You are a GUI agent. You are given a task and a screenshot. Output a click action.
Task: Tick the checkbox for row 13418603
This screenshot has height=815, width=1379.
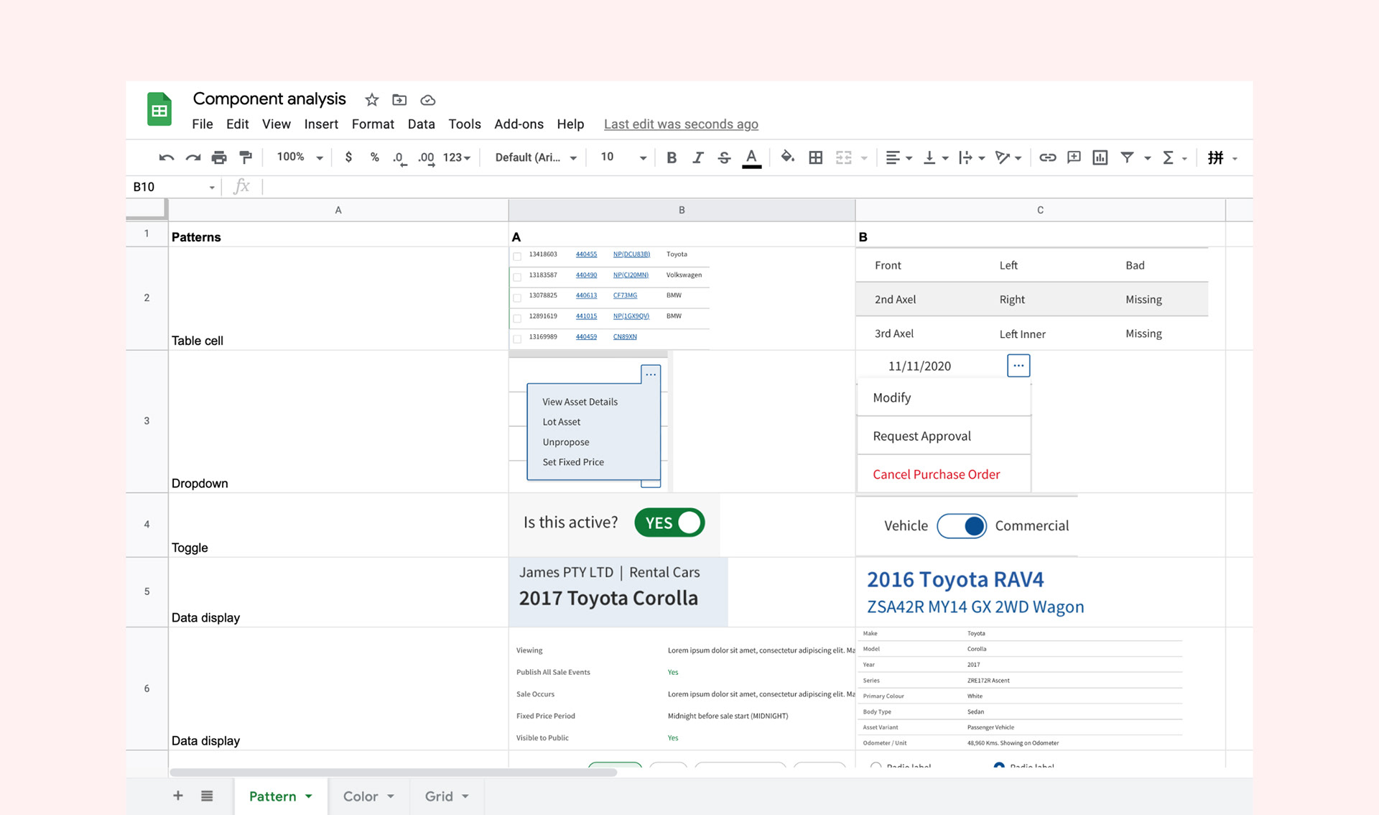tap(517, 256)
